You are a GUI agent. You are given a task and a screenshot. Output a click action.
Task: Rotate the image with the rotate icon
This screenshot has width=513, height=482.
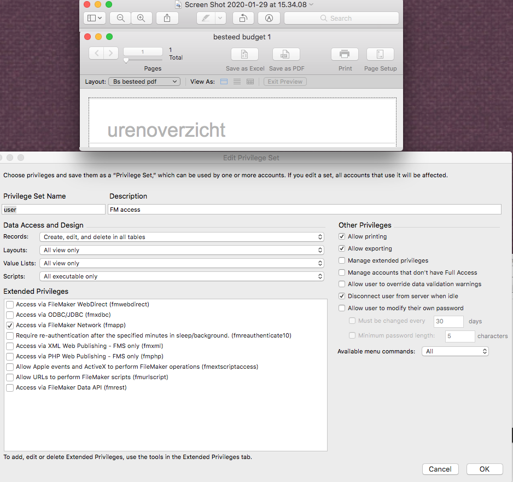pos(243,18)
